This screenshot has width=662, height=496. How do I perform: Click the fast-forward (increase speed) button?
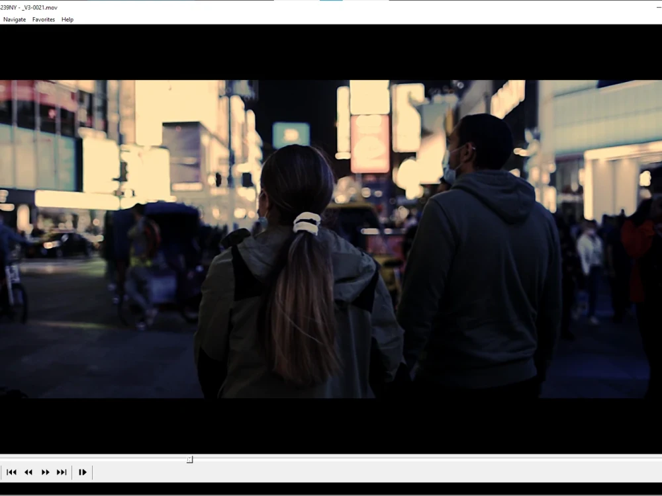(x=45, y=472)
